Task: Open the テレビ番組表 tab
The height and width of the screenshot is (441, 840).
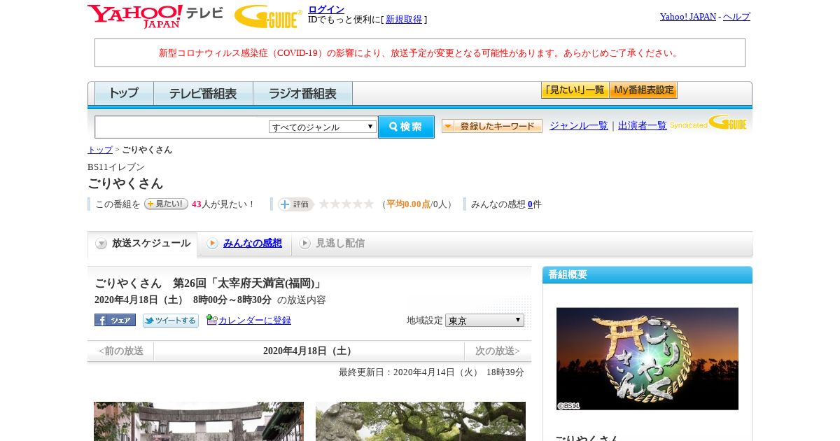Action: 203,93
